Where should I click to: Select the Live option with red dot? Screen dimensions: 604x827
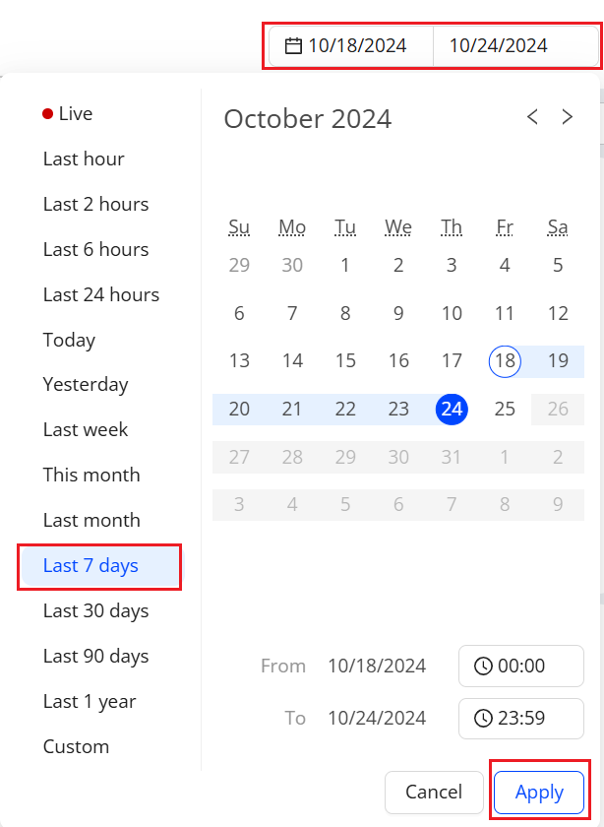pos(68,113)
